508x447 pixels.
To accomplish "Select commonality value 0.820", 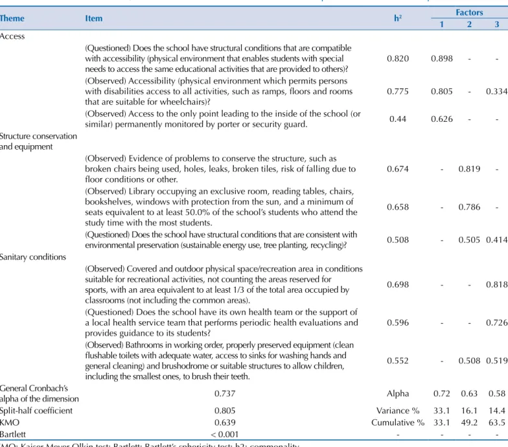I will [398, 58].
